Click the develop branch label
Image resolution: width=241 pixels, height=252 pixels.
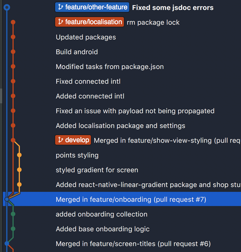coord(73,140)
